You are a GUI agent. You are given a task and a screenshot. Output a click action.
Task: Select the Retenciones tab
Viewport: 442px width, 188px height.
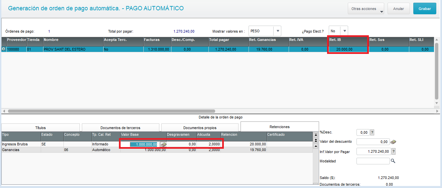click(280, 127)
